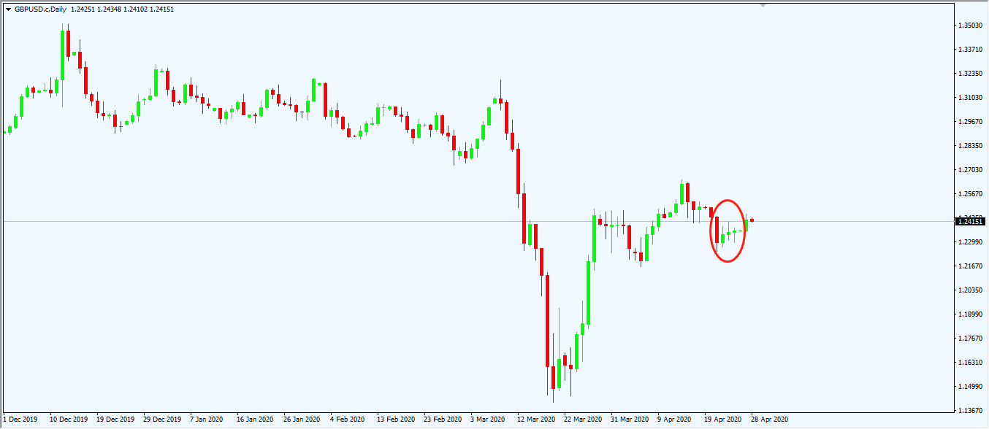Click the grey chart shift triangle marker
The image size is (989, 429).
coord(763,5)
